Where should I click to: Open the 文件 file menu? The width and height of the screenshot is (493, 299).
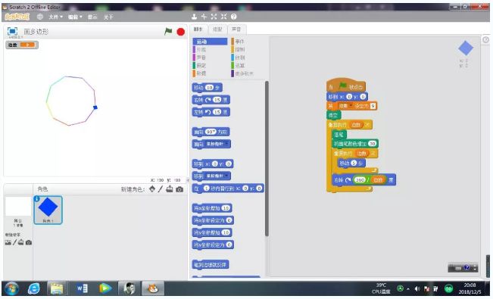55,17
